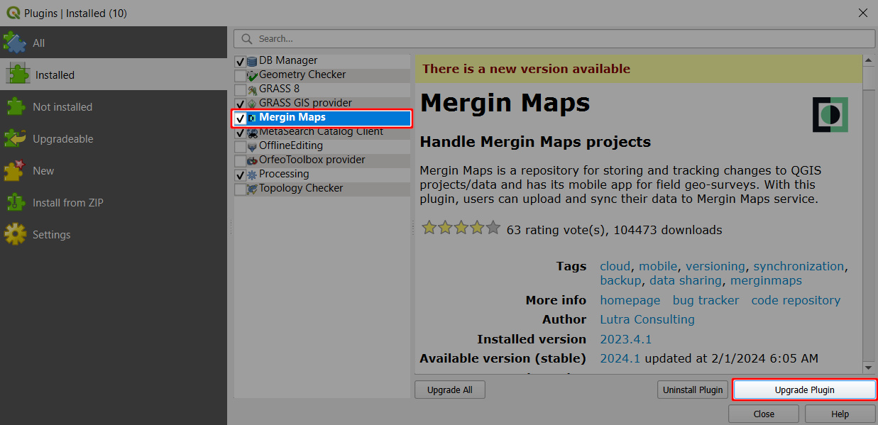Image resolution: width=878 pixels, height=425 pixels.
Task: Click the Not installed puzzle icon
Action: pos(14,106)
